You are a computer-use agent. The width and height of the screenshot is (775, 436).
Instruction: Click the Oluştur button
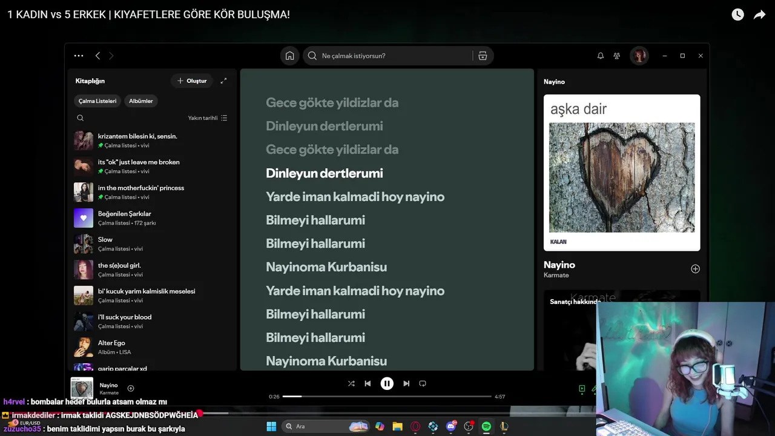(x=192, y=81)
